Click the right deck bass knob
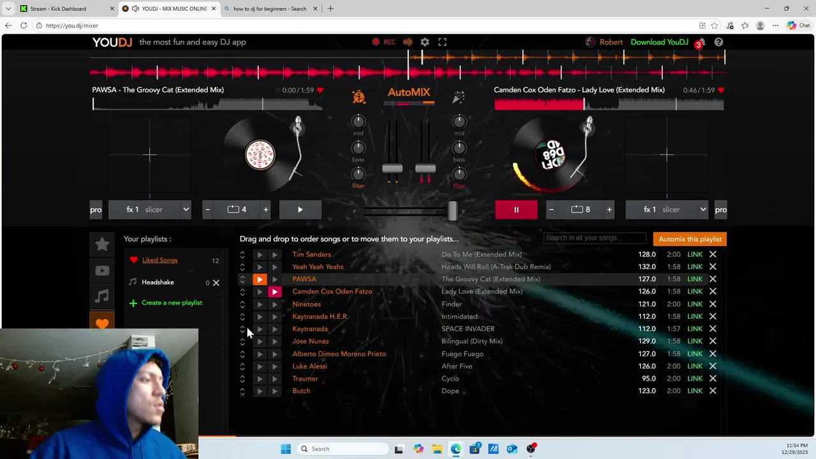 (x=459, y=147)
